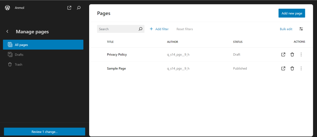The width and height of the screenshot is (317, 137).
Task: Click the AUTHOR column header
Action: pyautogui.click(x=172, y=42)
